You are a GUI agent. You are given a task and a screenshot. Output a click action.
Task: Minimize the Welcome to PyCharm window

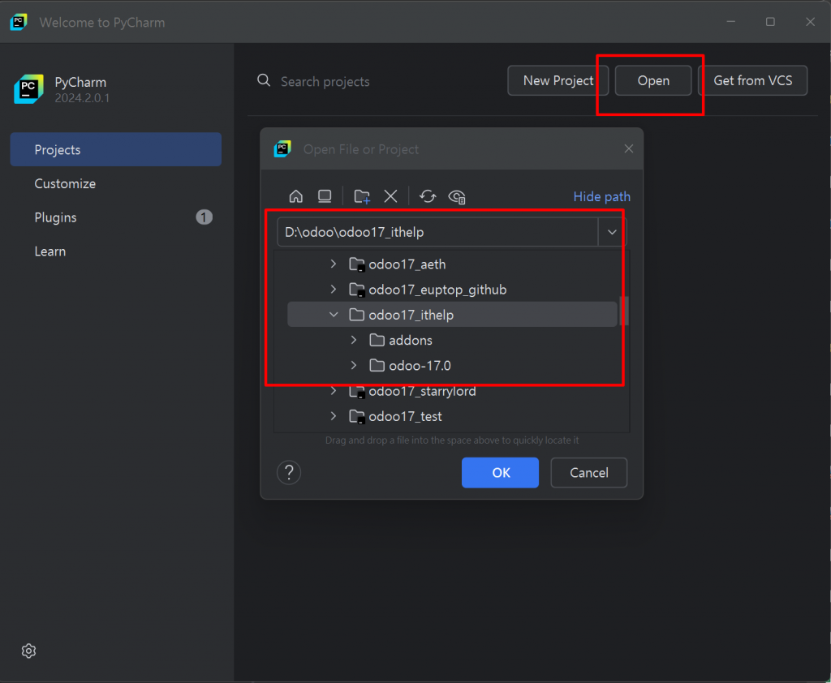(731, 22)
